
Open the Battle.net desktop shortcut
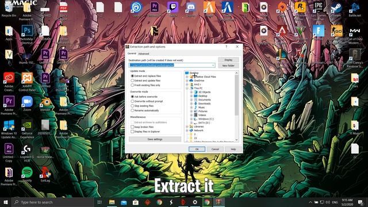click(x=355, y=9)
